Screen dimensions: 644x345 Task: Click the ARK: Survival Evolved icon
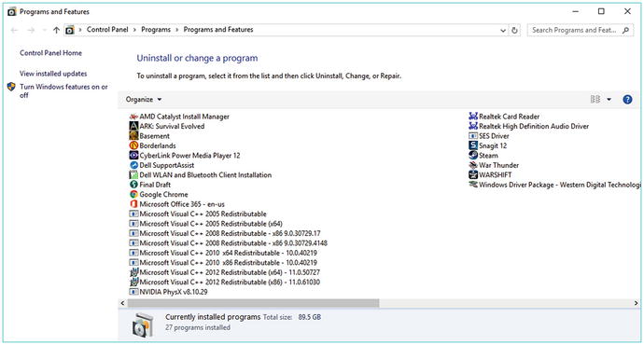tap(133, 126)
